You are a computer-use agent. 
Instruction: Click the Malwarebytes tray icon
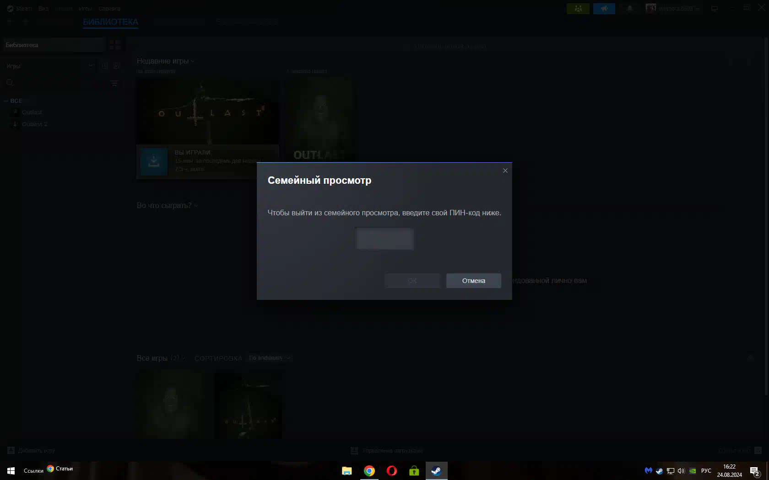pyautogui.click(x=648, y=471)
